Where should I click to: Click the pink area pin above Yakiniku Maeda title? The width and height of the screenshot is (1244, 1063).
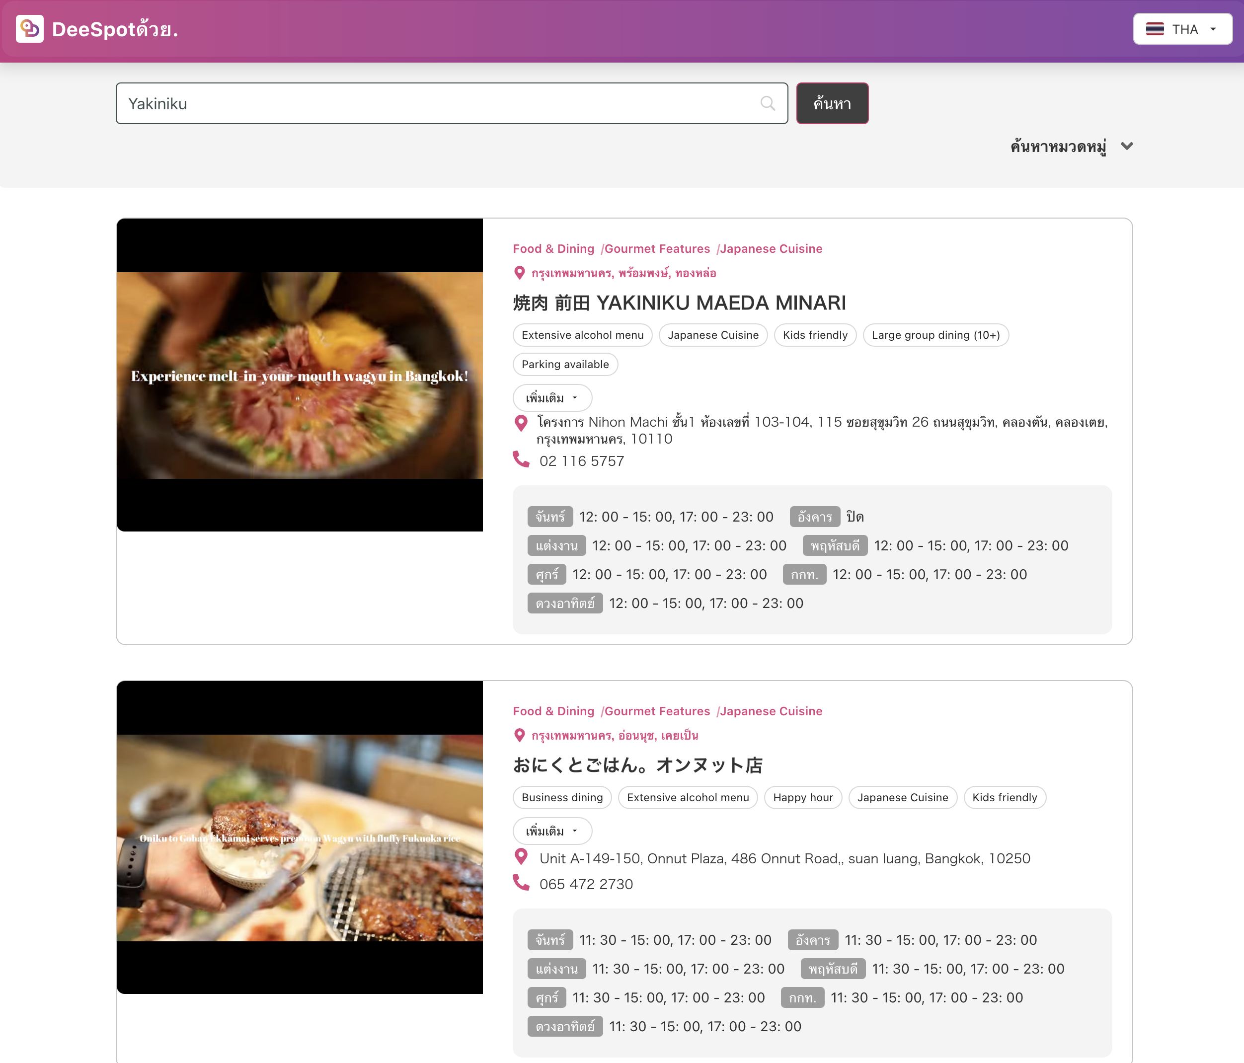tap(520, 273)
